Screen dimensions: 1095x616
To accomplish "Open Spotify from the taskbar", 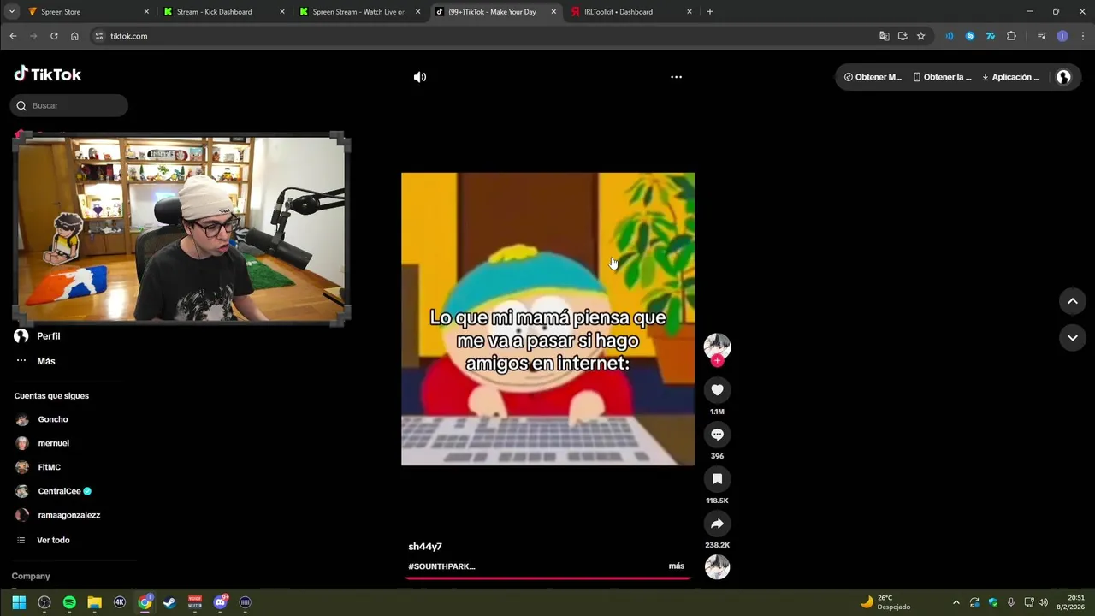I will pos(69,602).
